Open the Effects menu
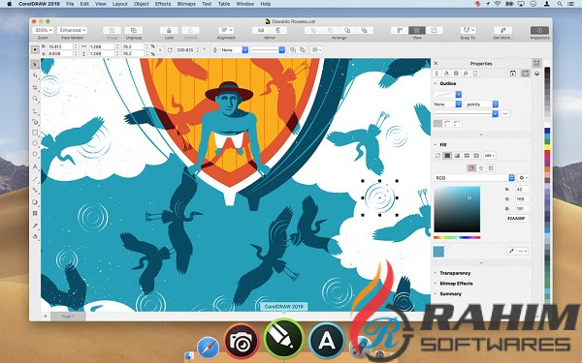Image resolution: width=582 pixels, height=363 pixels. click(x=163, y=4)
